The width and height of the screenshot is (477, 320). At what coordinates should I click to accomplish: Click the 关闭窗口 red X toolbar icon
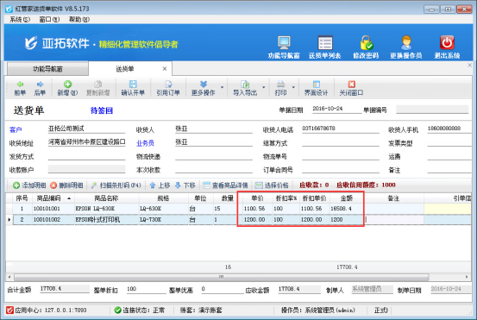pos(352,85)
